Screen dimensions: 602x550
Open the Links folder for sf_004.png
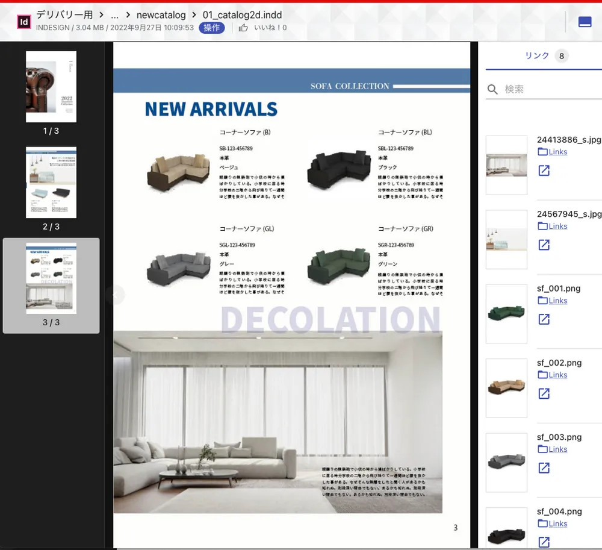pyautogui.click(x=553, y=523)
